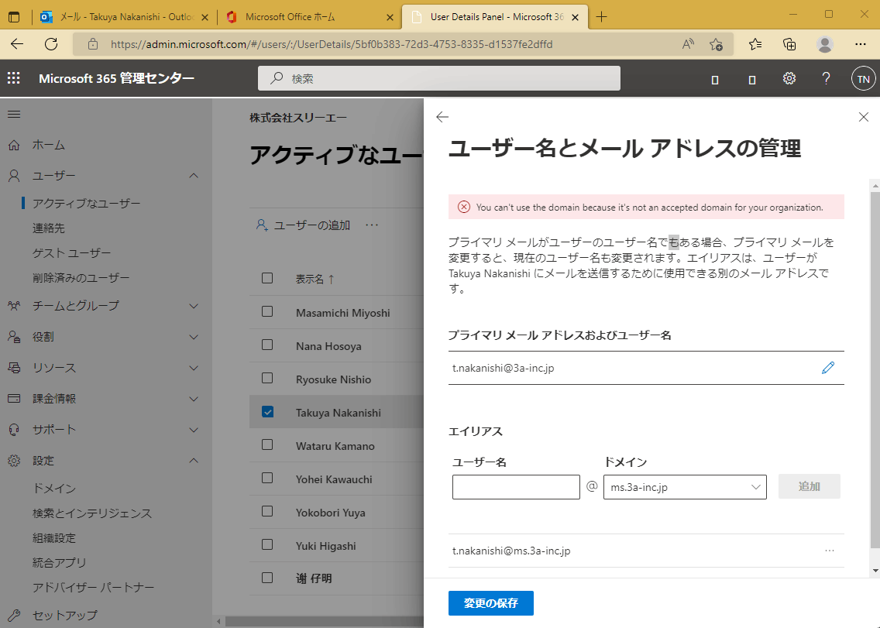Open a new browser tab
Viewport: 880px width, 628px height.
(602, 17)
